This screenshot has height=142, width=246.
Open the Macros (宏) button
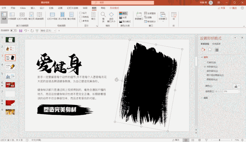[174, 16]
